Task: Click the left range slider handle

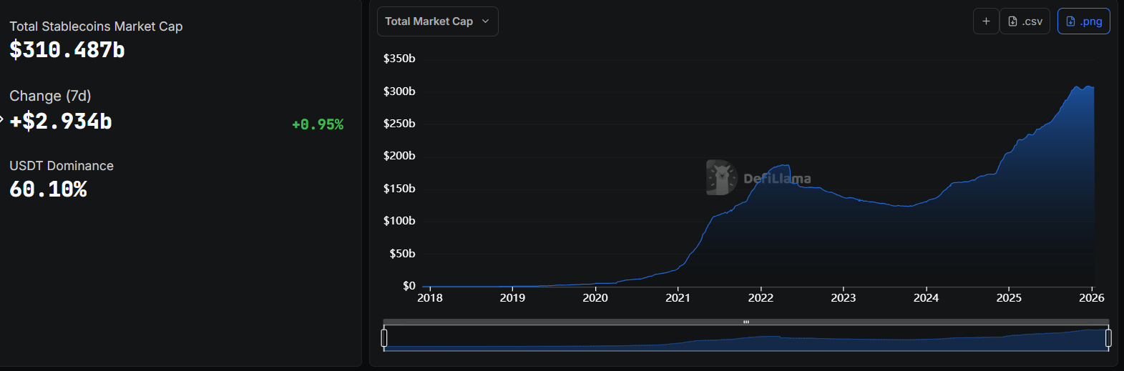Action: 384,337
